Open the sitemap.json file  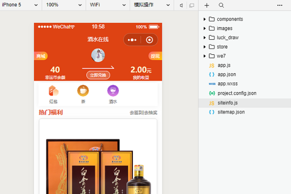pyautogui.click(x=231, y=112)
